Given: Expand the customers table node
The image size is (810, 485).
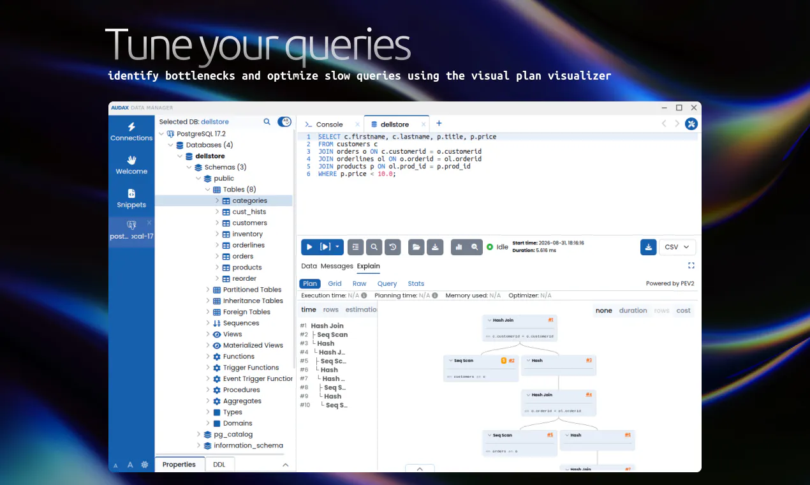Looking at the screenshot, I should [x=217, y=223].
